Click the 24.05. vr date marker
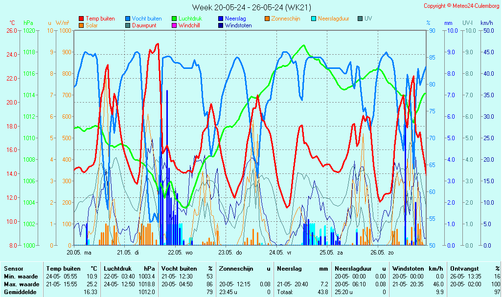This screenshot has width=502, height=297. tap(282, 253)
